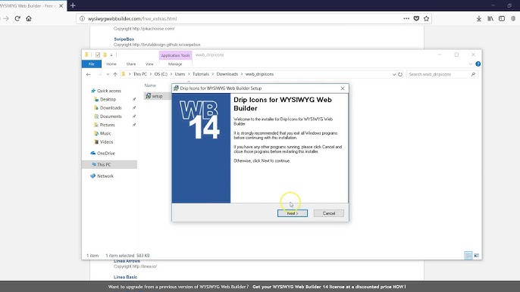The image size is (520, 292).
Task: Open a new browser tab
Action: (73, 5)
